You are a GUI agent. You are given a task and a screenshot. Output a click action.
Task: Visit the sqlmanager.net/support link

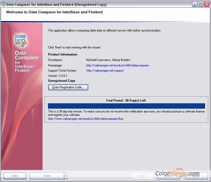(105, 70)
